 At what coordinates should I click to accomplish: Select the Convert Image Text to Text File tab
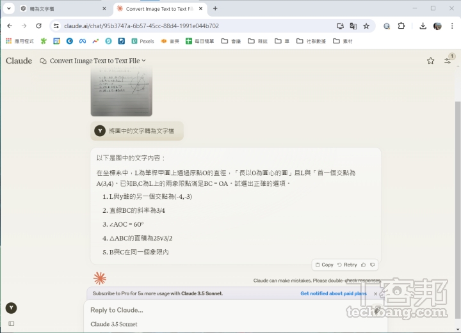(159, 9)
